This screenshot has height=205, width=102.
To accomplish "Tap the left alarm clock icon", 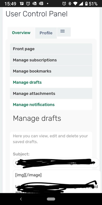I will (28, 4).
